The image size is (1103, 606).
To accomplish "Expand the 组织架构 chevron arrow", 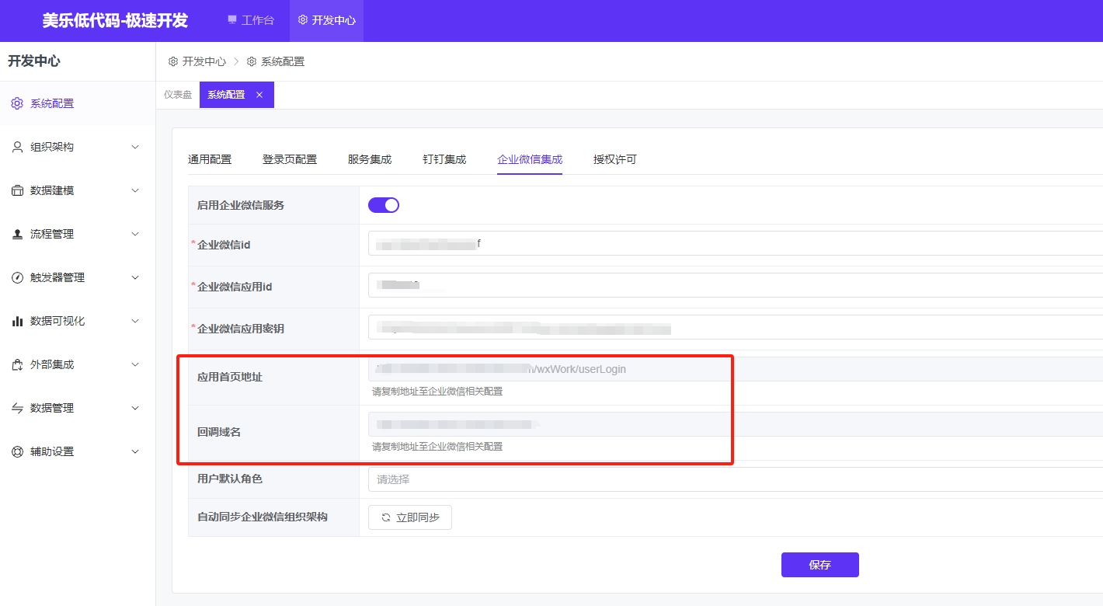I will (135, 147).
